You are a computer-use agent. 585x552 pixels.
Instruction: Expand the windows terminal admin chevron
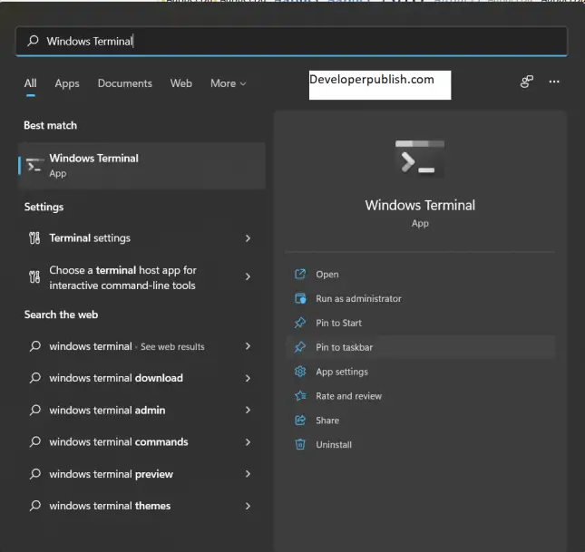click(248, 410)
